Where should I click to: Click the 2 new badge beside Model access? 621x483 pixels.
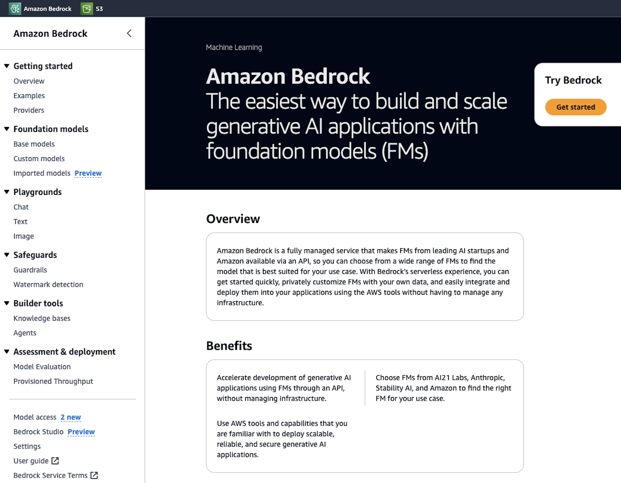click(71, 417)
